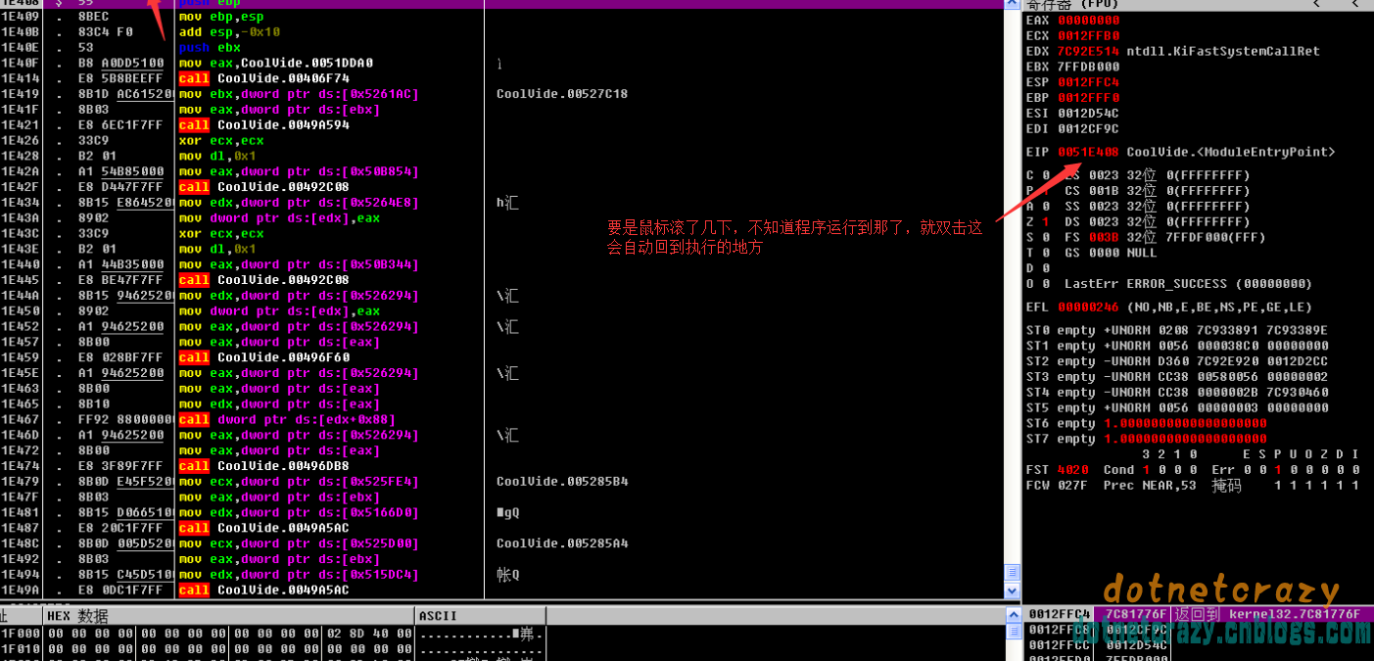1374x661 pixels.
Task: Click the EFL value 00000246
Action: tap(1089, 307)
